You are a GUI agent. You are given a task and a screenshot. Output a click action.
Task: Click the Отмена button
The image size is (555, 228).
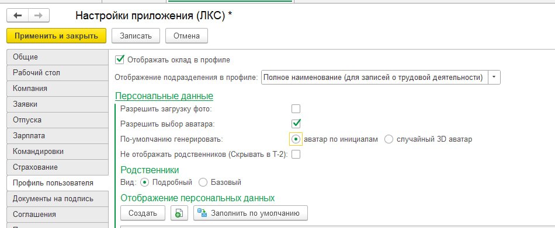(x=186, y=36)
